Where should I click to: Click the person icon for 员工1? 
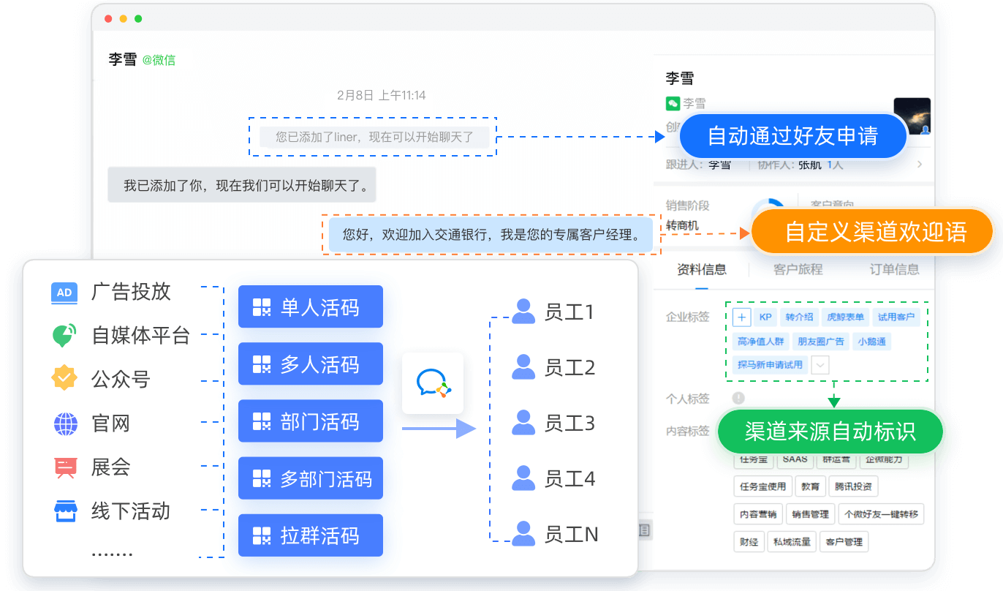[x=523, y=311]
